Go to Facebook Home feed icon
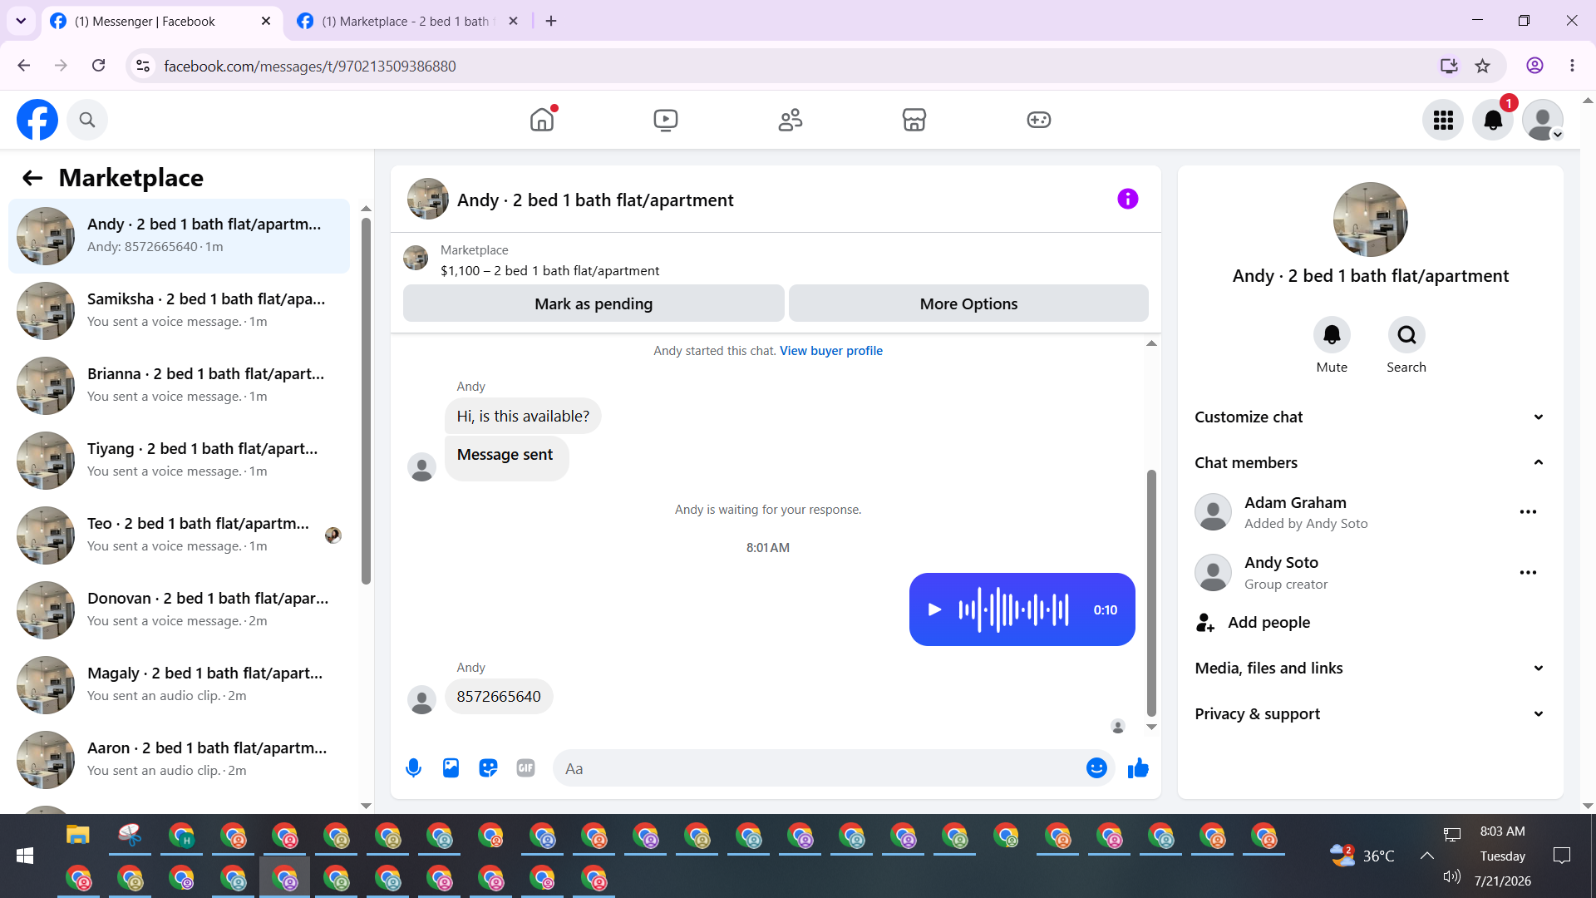This screenshot has width=1596, height=898. click(x=542, y=120)
